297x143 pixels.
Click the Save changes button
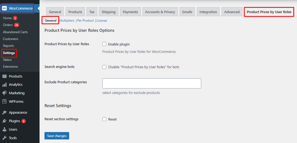tap(57, 136)
